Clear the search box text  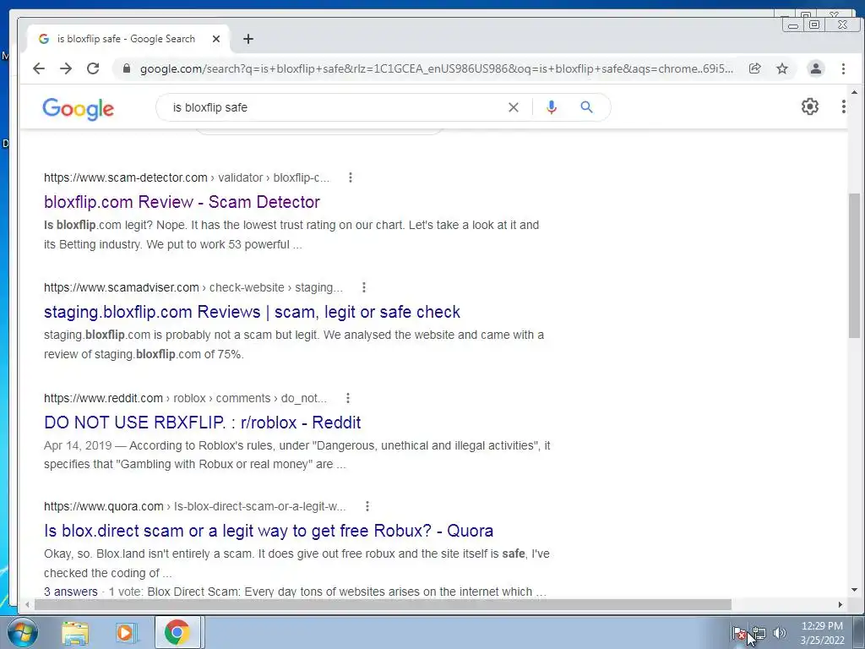513,107
